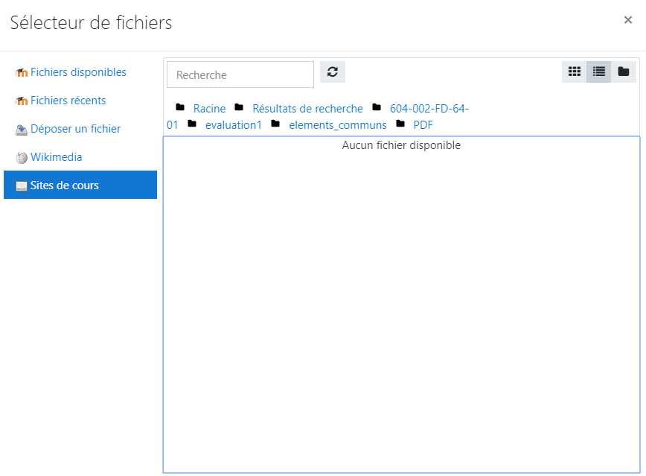Switch to icon grid view

point(574,72)
